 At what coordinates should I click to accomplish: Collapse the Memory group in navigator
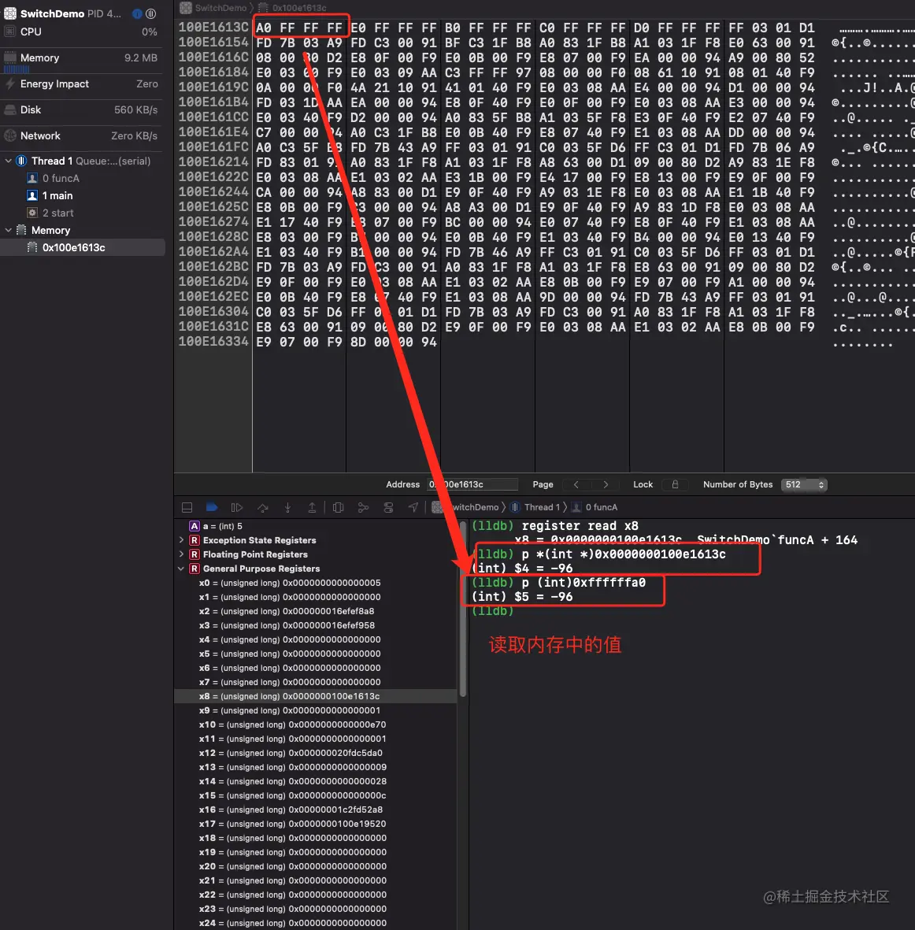point(9,230)
